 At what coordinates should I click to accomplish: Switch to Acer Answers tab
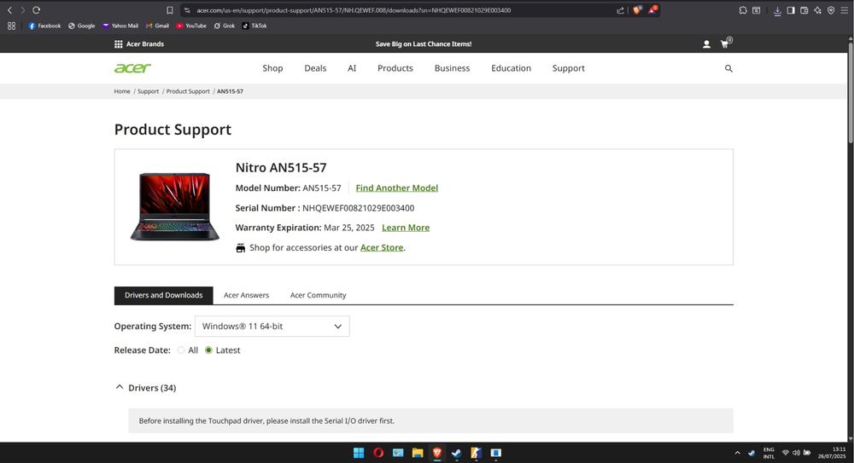[246, 295]
